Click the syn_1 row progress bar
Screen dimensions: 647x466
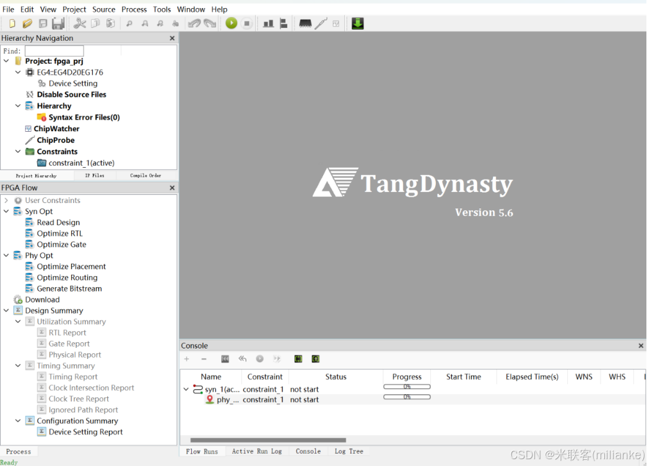(x=407, y=387)
